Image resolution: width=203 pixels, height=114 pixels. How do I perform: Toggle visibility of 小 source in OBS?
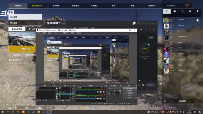71,98
